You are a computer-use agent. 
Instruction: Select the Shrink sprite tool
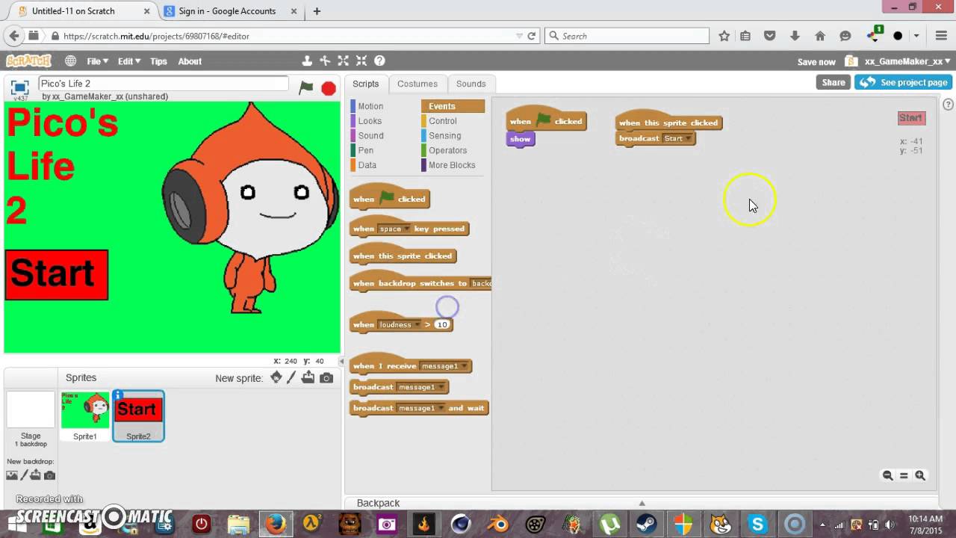(x=361, y=61)
